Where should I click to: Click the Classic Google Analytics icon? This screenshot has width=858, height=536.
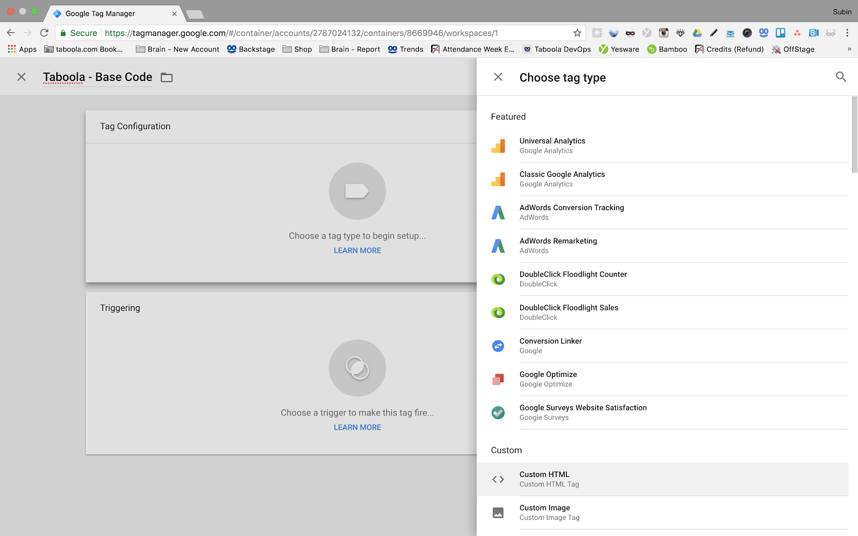498,179
